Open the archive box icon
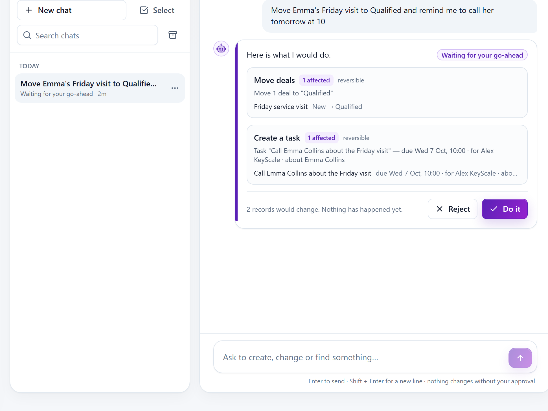This screenshot has height=411, width=548. coord(173,35)
